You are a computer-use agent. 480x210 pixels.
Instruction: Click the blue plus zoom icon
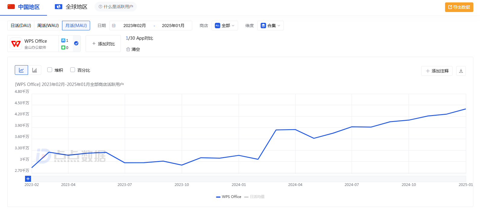(x=28, y=179)
